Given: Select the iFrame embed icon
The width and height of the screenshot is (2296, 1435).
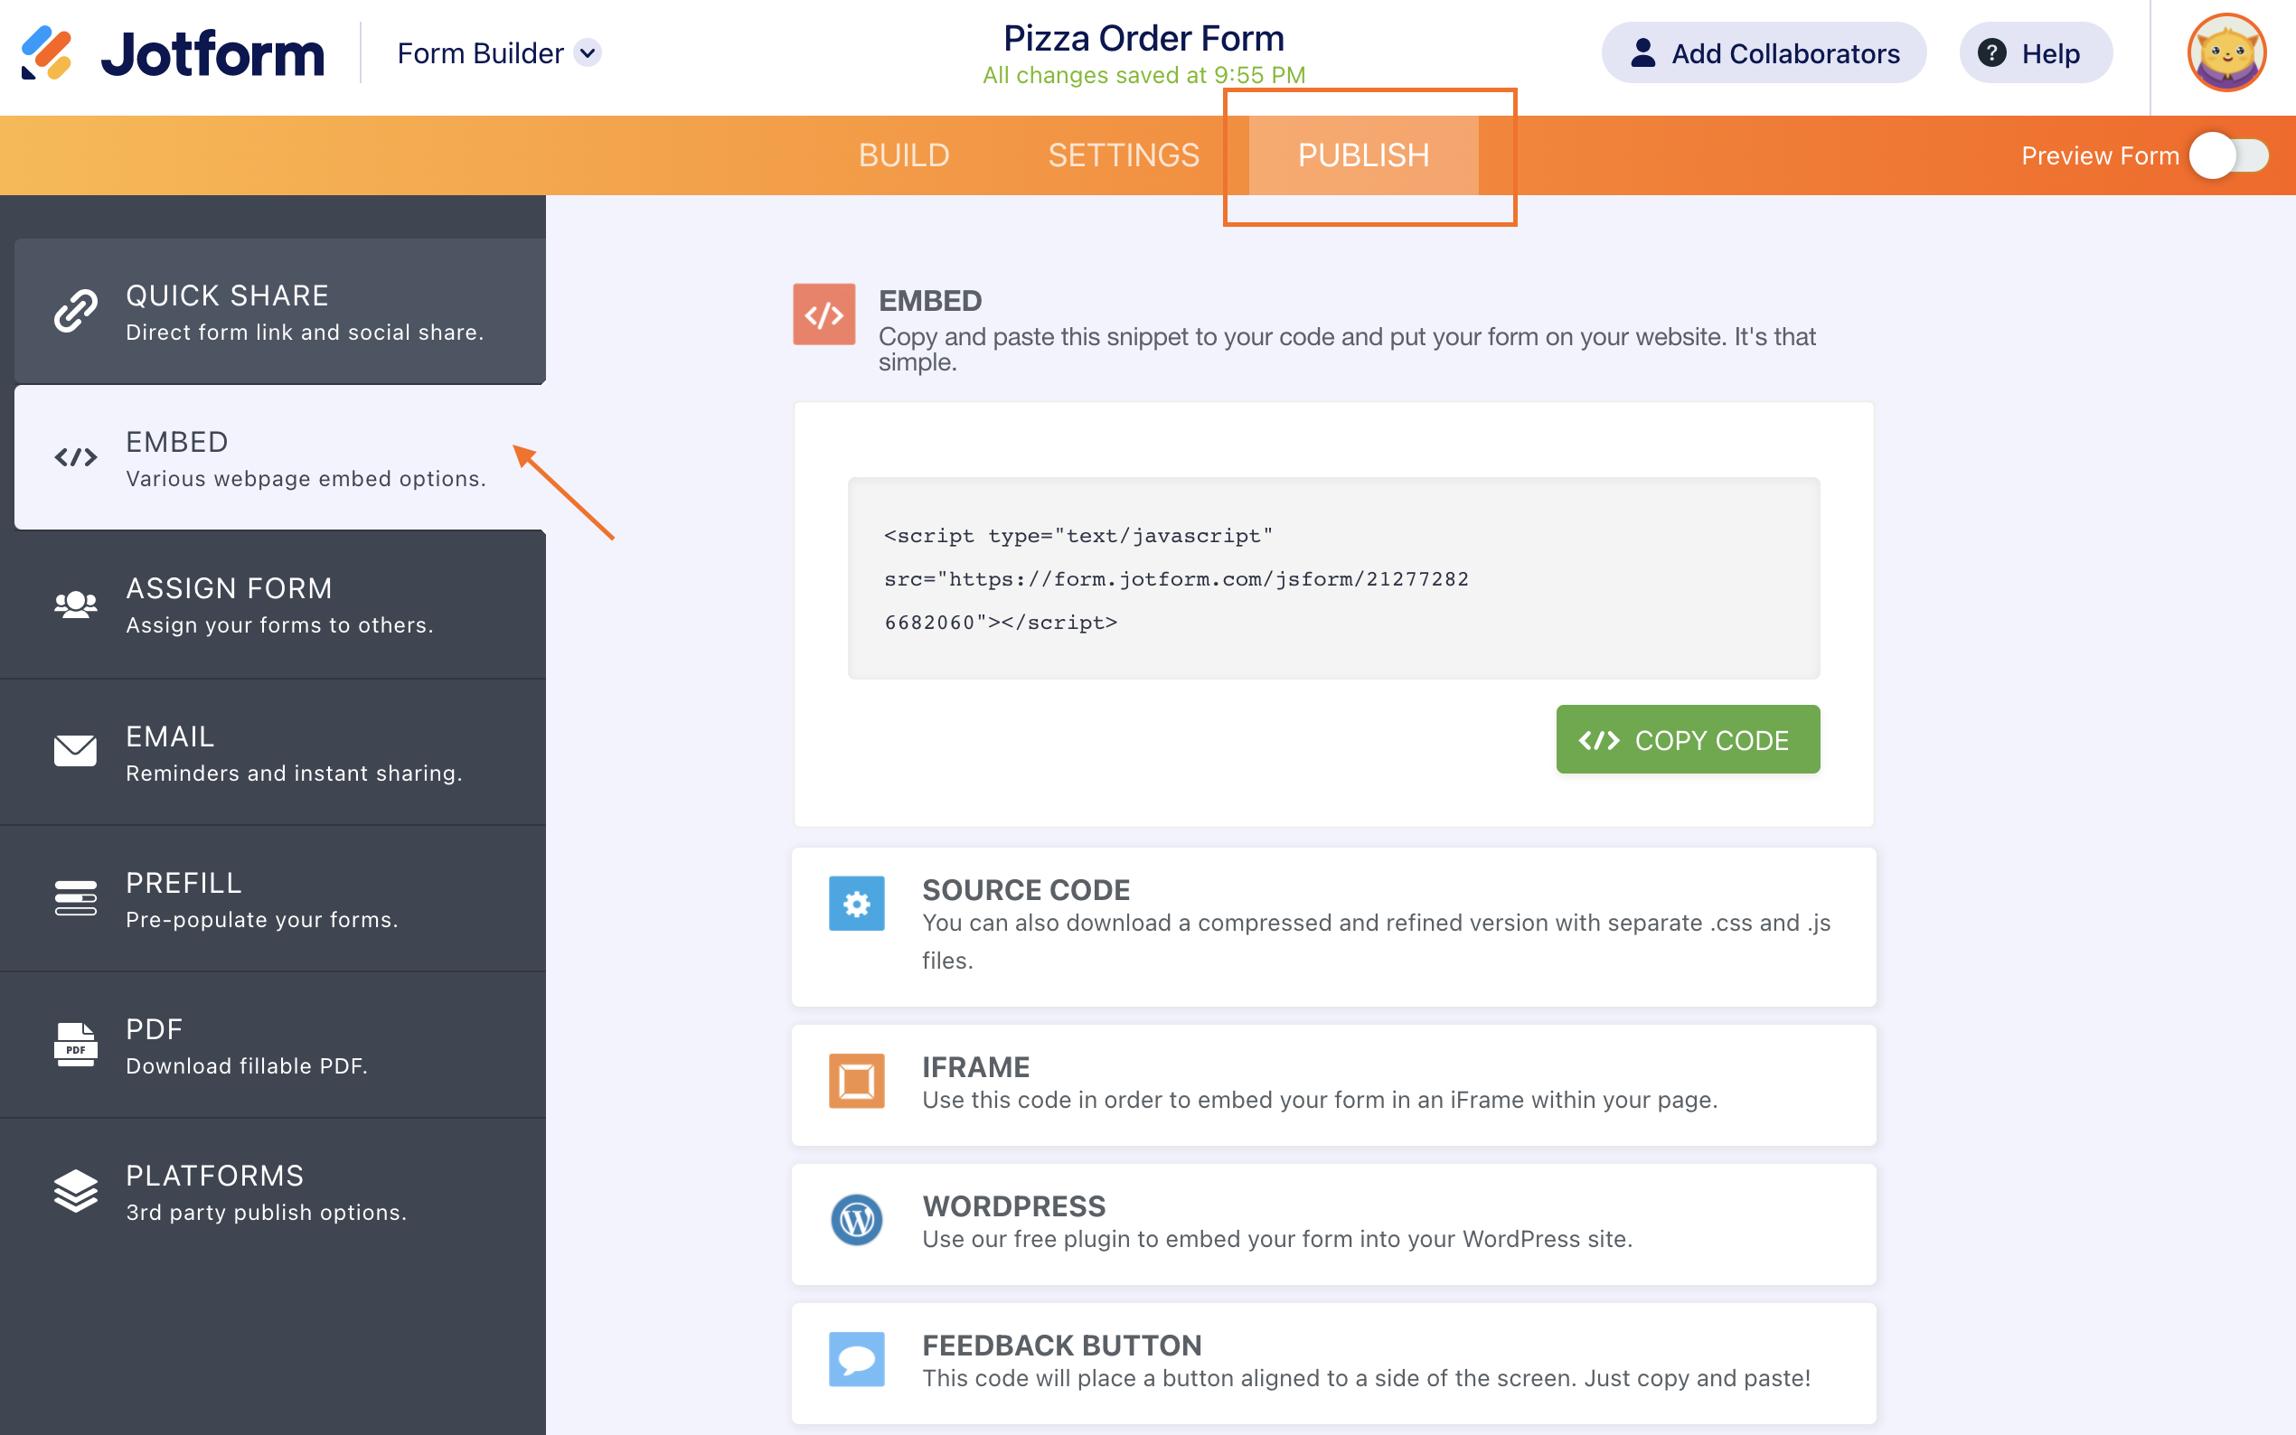Looking at the screenshot, I should click(x=856, y=1081).
